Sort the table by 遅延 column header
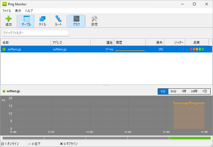The height and width of the screenshot is (147, 213). tap(102, 43)
